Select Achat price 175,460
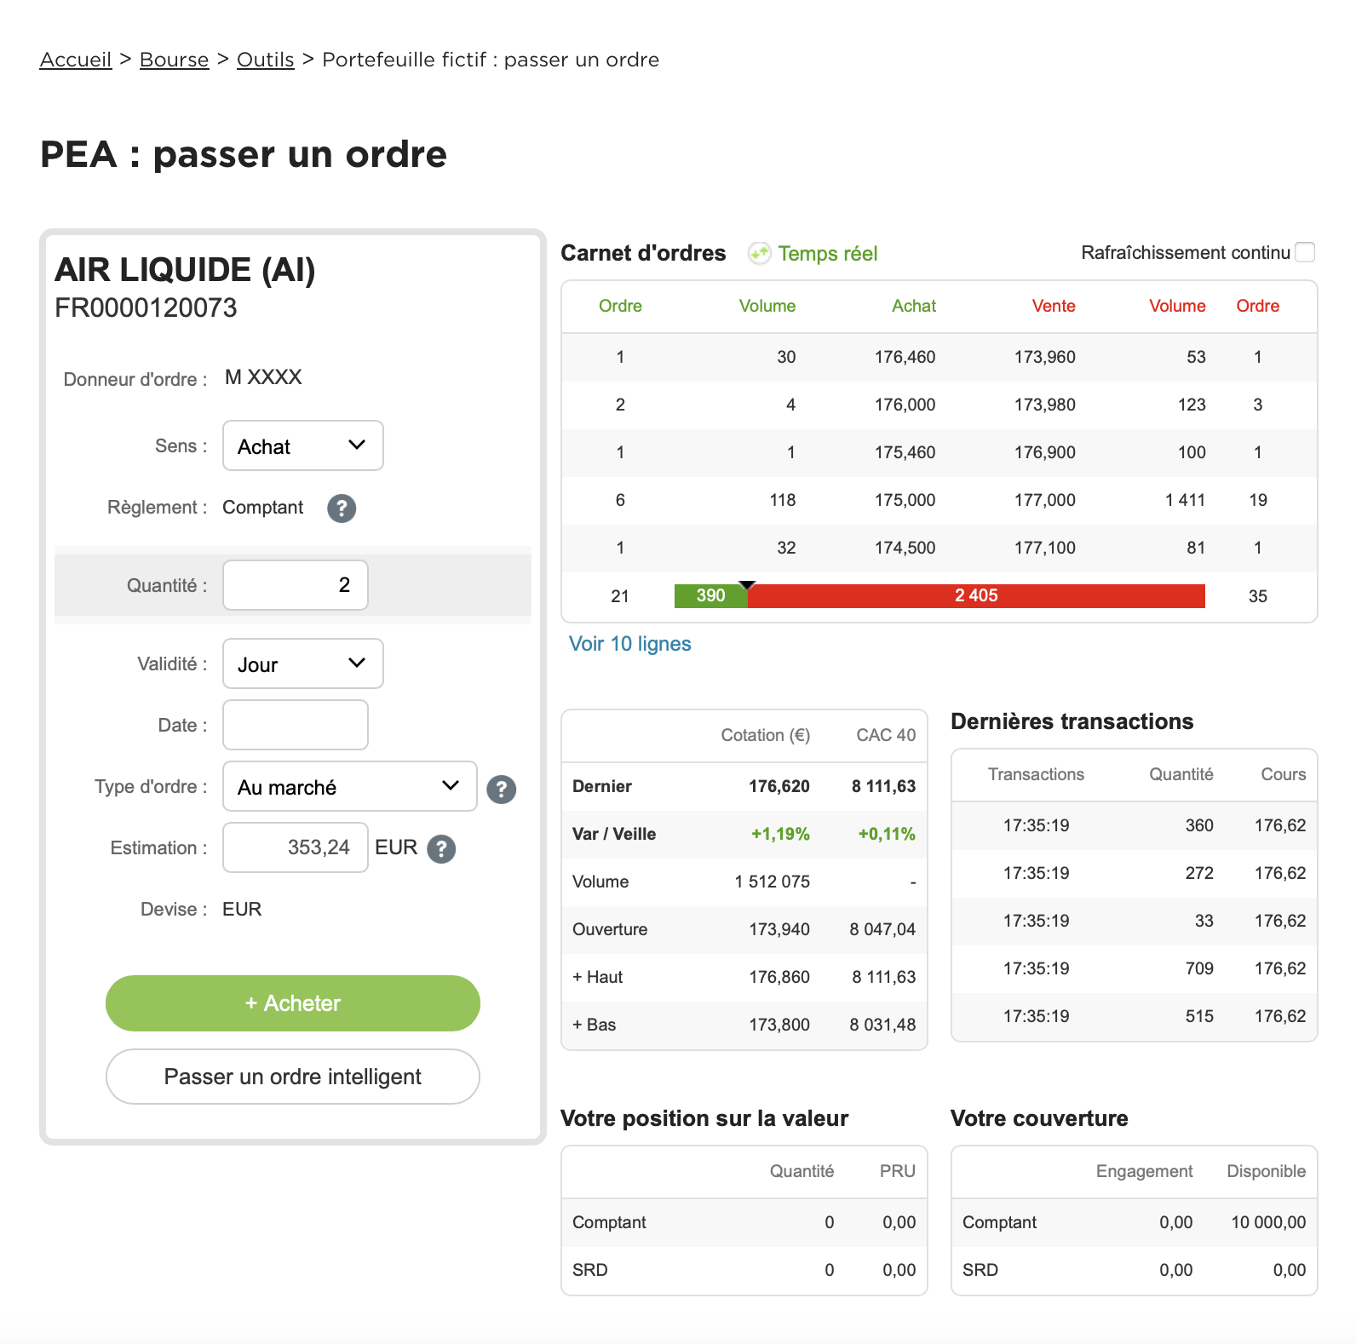Image resolution: width=1356 pixels, height=1344 pixels. [905, 452]
